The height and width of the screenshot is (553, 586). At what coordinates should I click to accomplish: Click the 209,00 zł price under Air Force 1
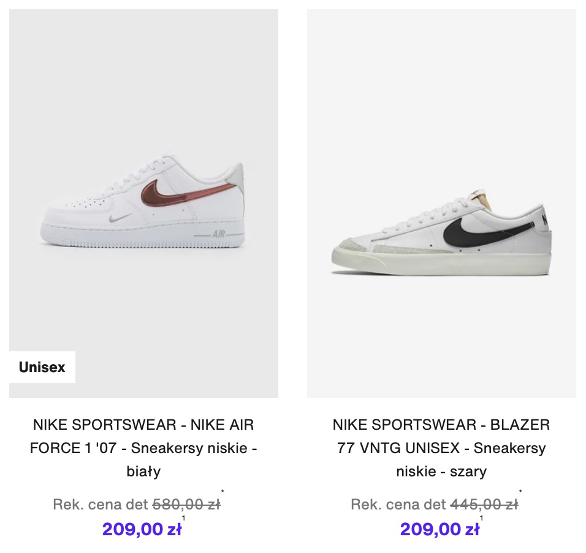click(x=142, y=528)
